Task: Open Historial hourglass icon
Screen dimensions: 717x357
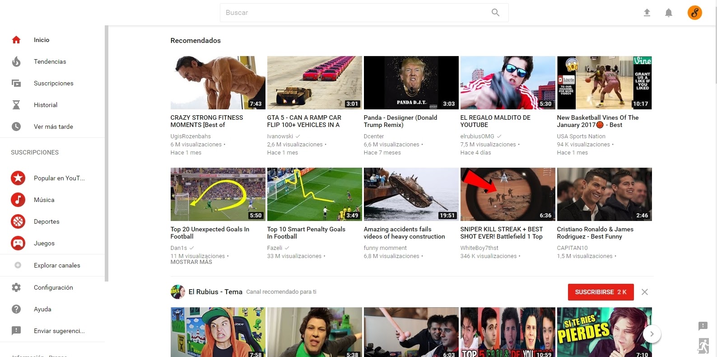Action: [x=16, y=105]
